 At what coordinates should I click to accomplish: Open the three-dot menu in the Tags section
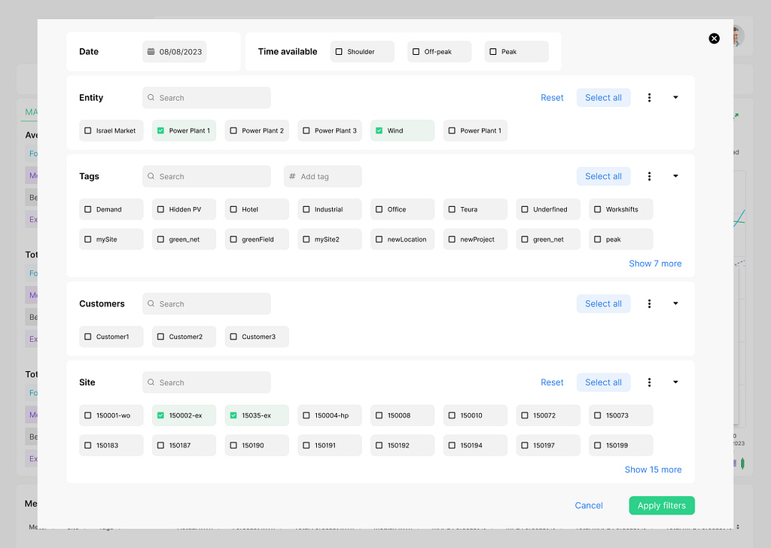[x=649, y=176]
